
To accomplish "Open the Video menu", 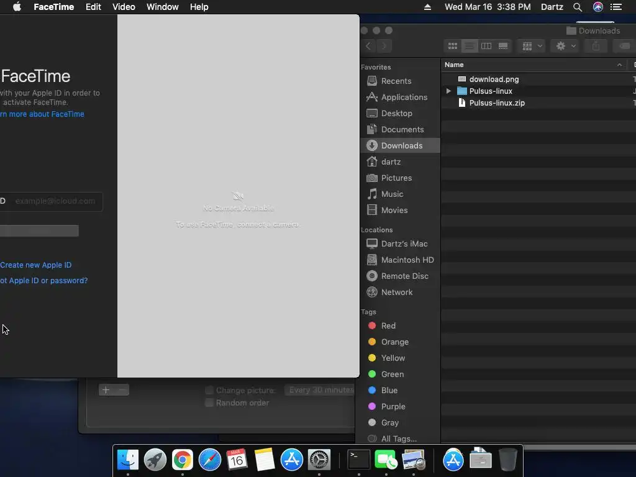I will point(124,7).
